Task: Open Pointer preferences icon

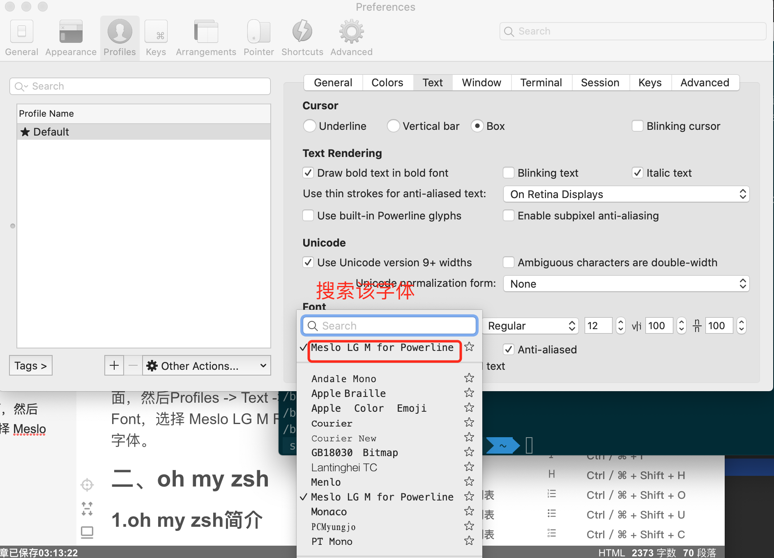Action: [x=258, y=38]
